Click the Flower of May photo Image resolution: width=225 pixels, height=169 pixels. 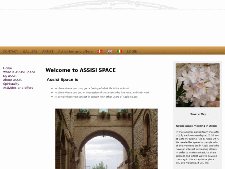[x=197, y=85]
